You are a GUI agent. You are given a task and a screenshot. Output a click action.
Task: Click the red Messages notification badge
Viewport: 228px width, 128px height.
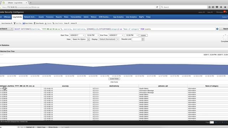tap(225, 11)
